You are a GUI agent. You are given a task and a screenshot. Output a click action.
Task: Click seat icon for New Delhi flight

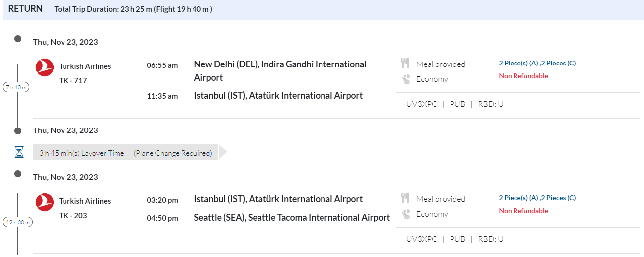406,79
